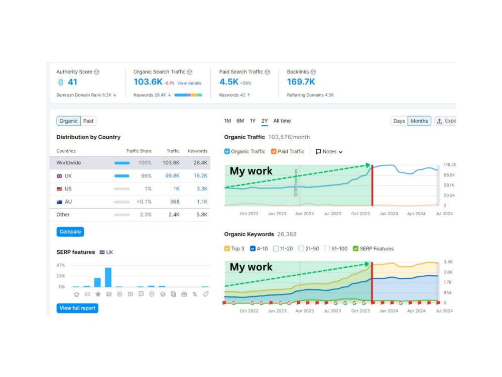Viewport: 502px width, 377px height.
Task: Switch chart granularity to Days
Action: point(399,121)
